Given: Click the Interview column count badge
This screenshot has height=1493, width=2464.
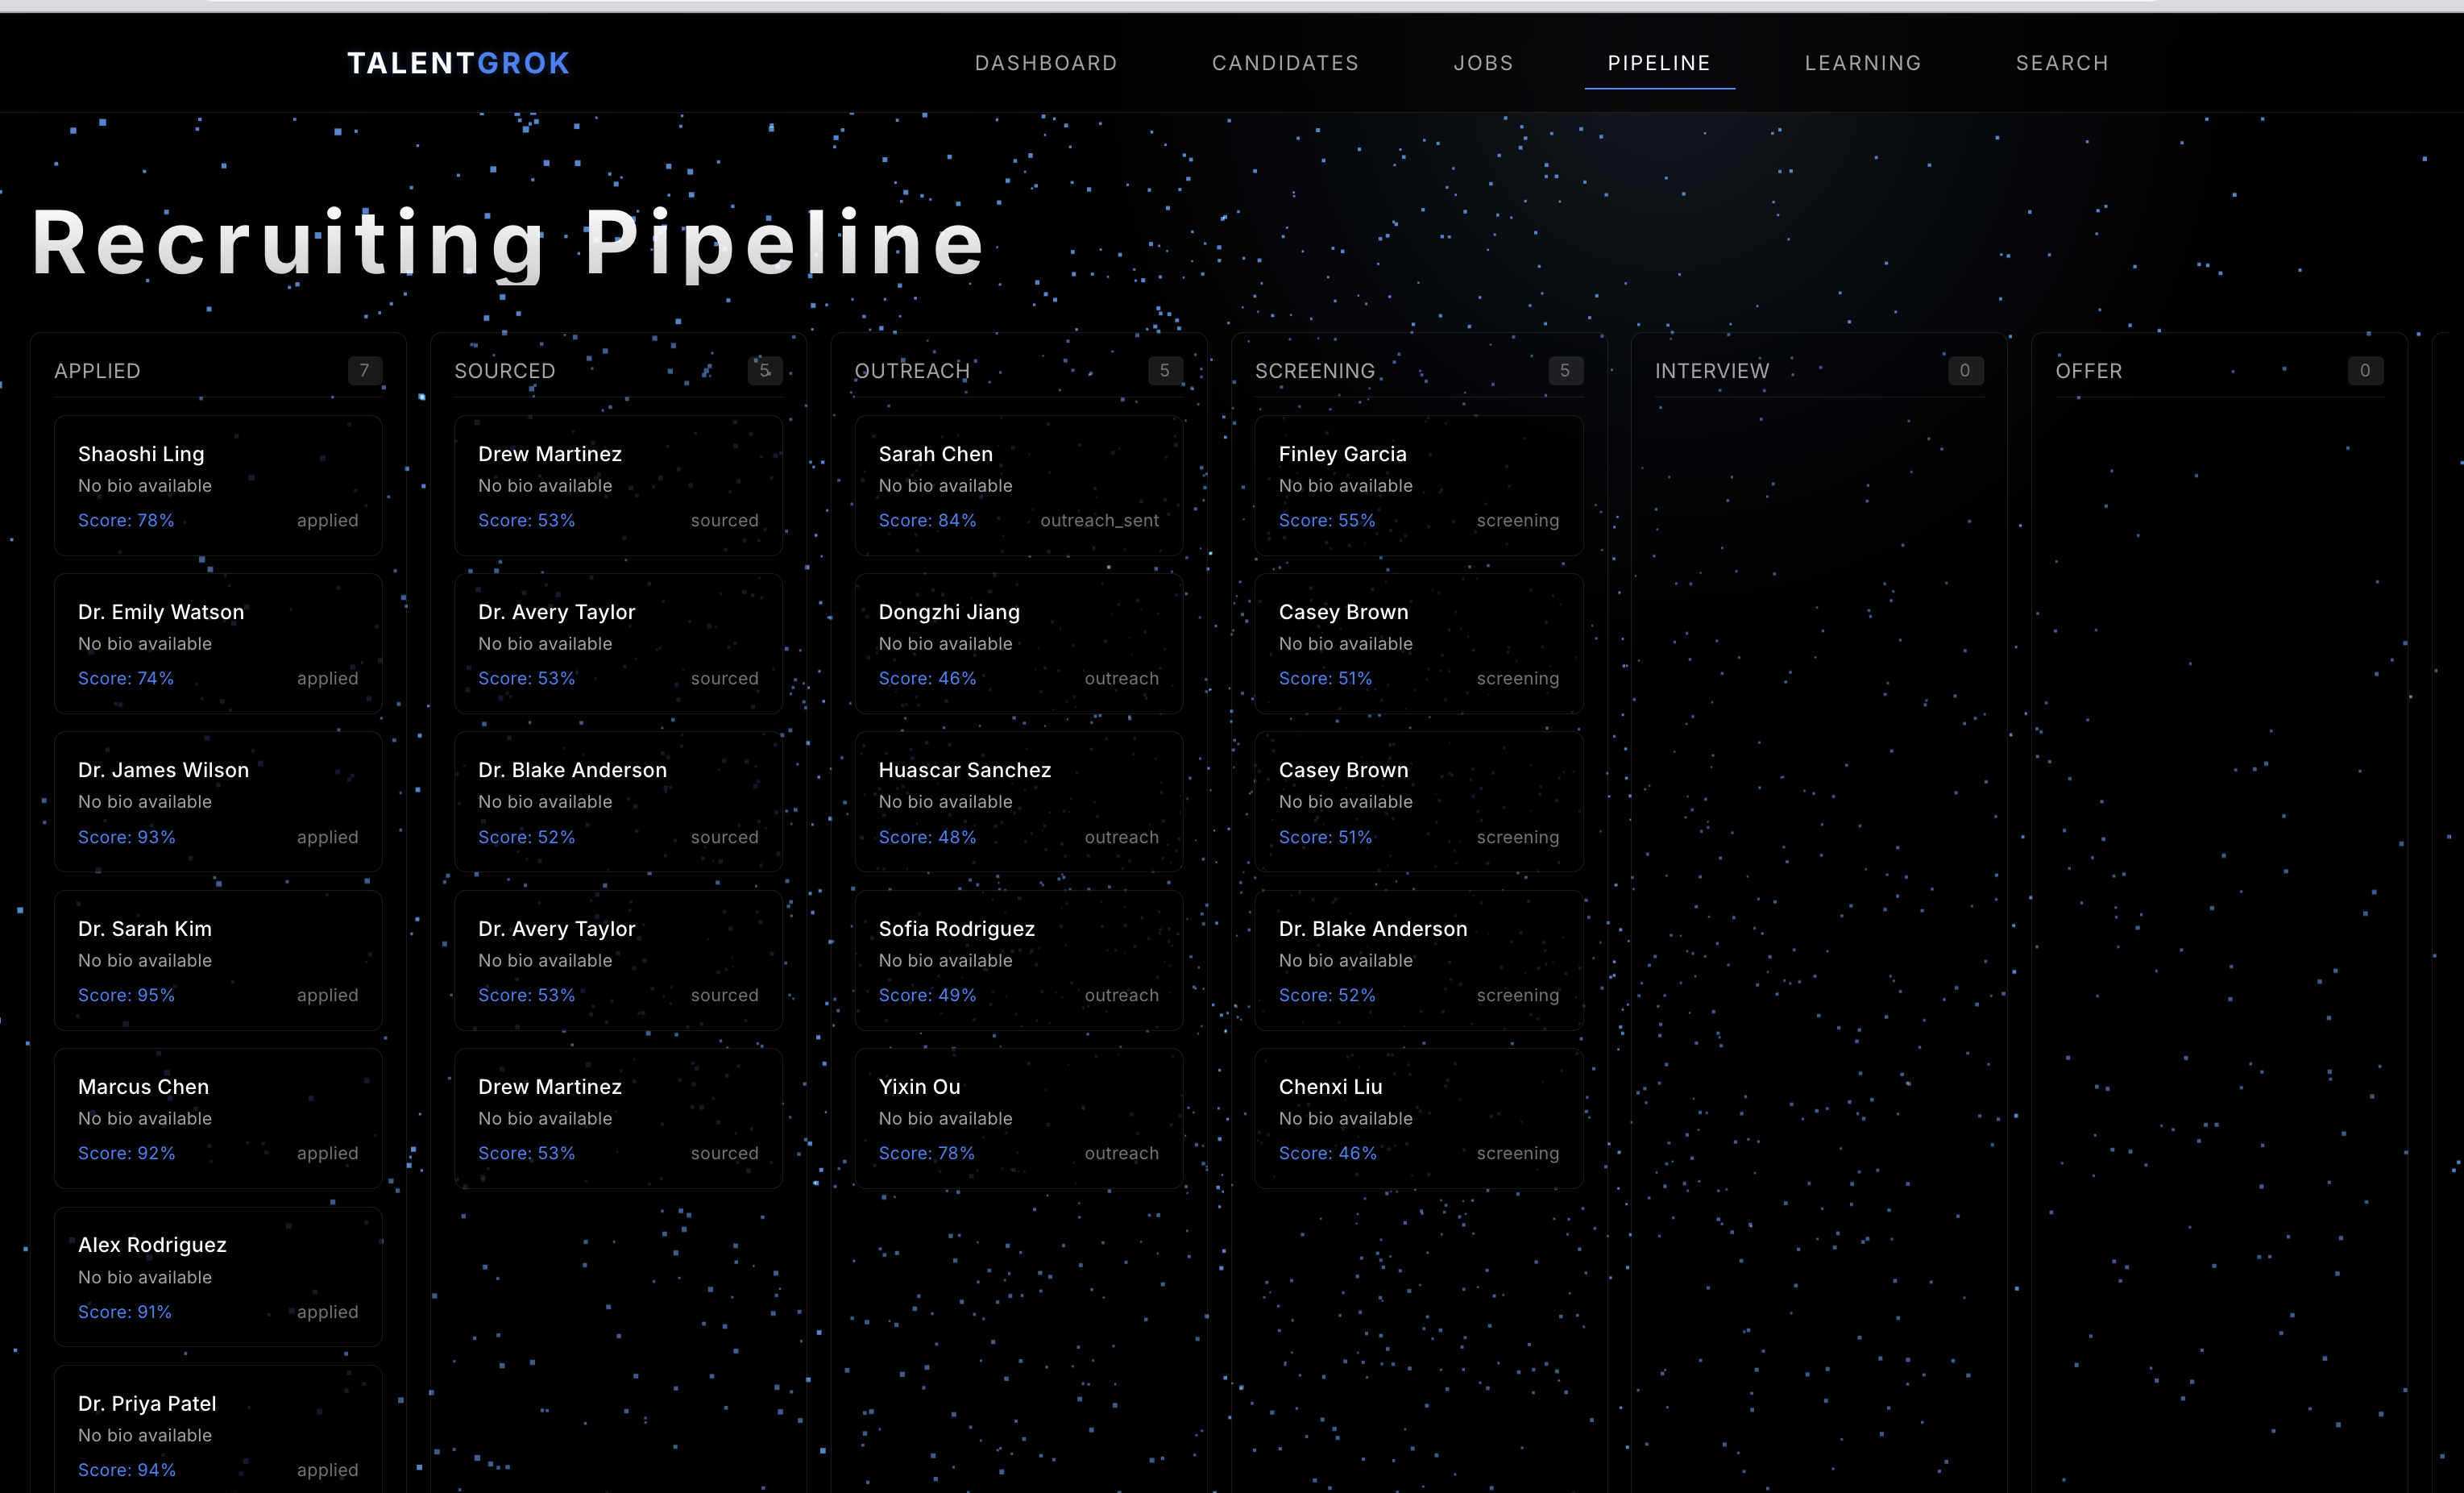Looking at the screenshot, I should pos(1964,370).
